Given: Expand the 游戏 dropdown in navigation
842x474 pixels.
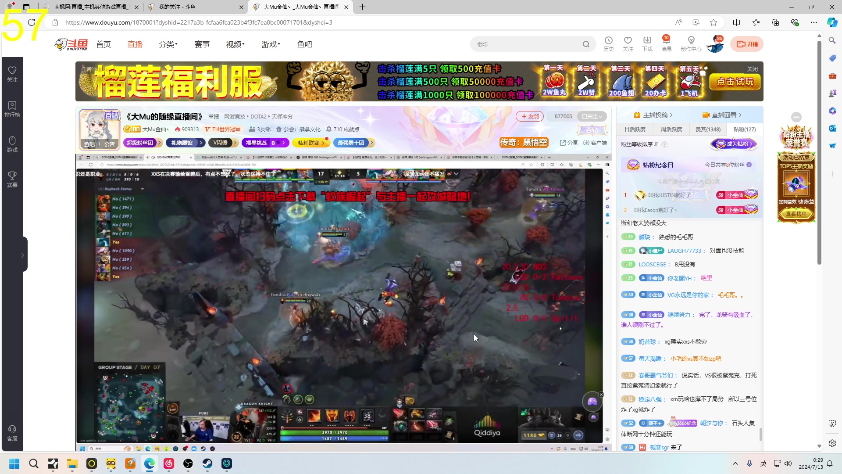Looking at the screenshot, I should tap(271, 44).
